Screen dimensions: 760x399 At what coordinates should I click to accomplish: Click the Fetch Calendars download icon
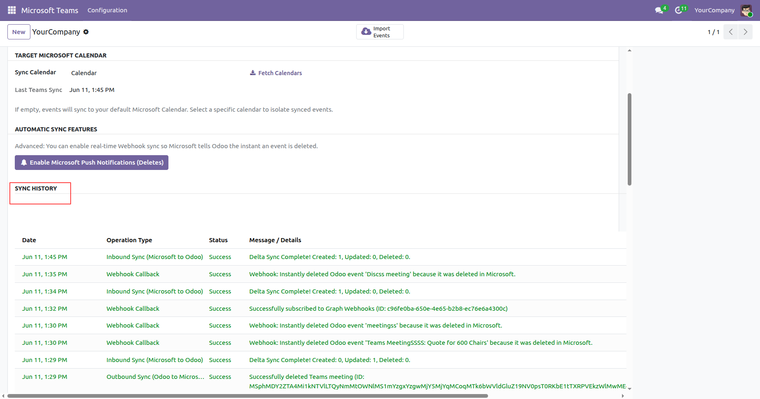pyautogui.click(x=253, y=73)
